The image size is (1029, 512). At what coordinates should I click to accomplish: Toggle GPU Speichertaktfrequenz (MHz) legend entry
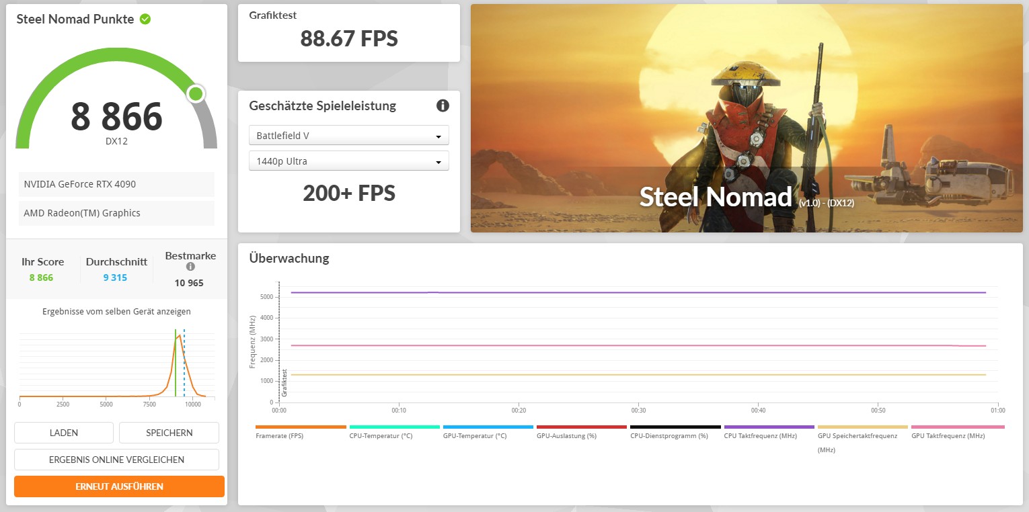point(862,439)
